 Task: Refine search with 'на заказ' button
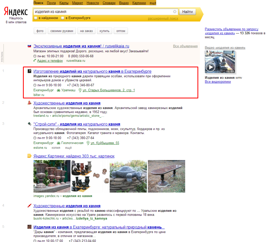pyautogui.click(x=86, y=31)
